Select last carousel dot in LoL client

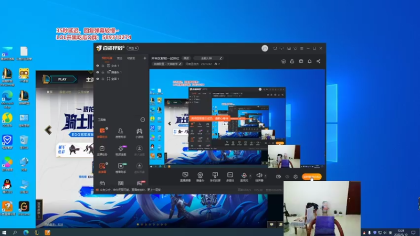coord(165,224)
